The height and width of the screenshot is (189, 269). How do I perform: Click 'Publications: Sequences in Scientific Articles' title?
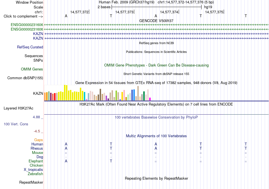point(156,52)
